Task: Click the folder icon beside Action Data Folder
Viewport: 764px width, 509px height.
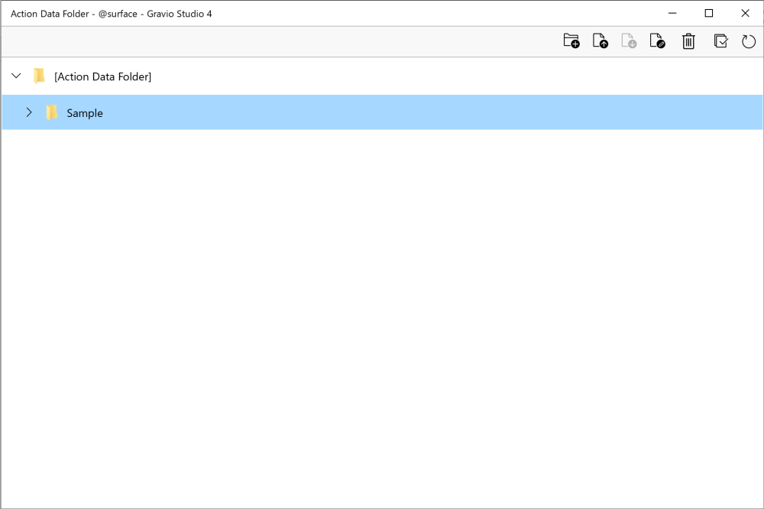Action: 39,76
